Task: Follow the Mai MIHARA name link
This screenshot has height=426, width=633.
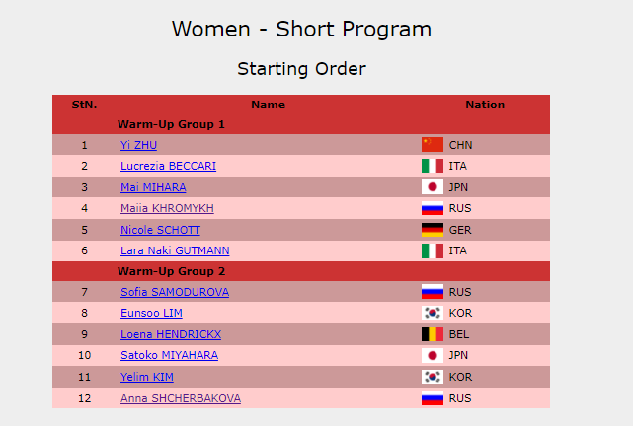Action: [x=153, y=187]
